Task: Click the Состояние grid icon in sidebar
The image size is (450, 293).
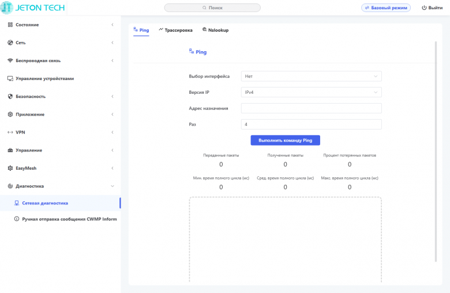Action: click(x=10, y=25)
